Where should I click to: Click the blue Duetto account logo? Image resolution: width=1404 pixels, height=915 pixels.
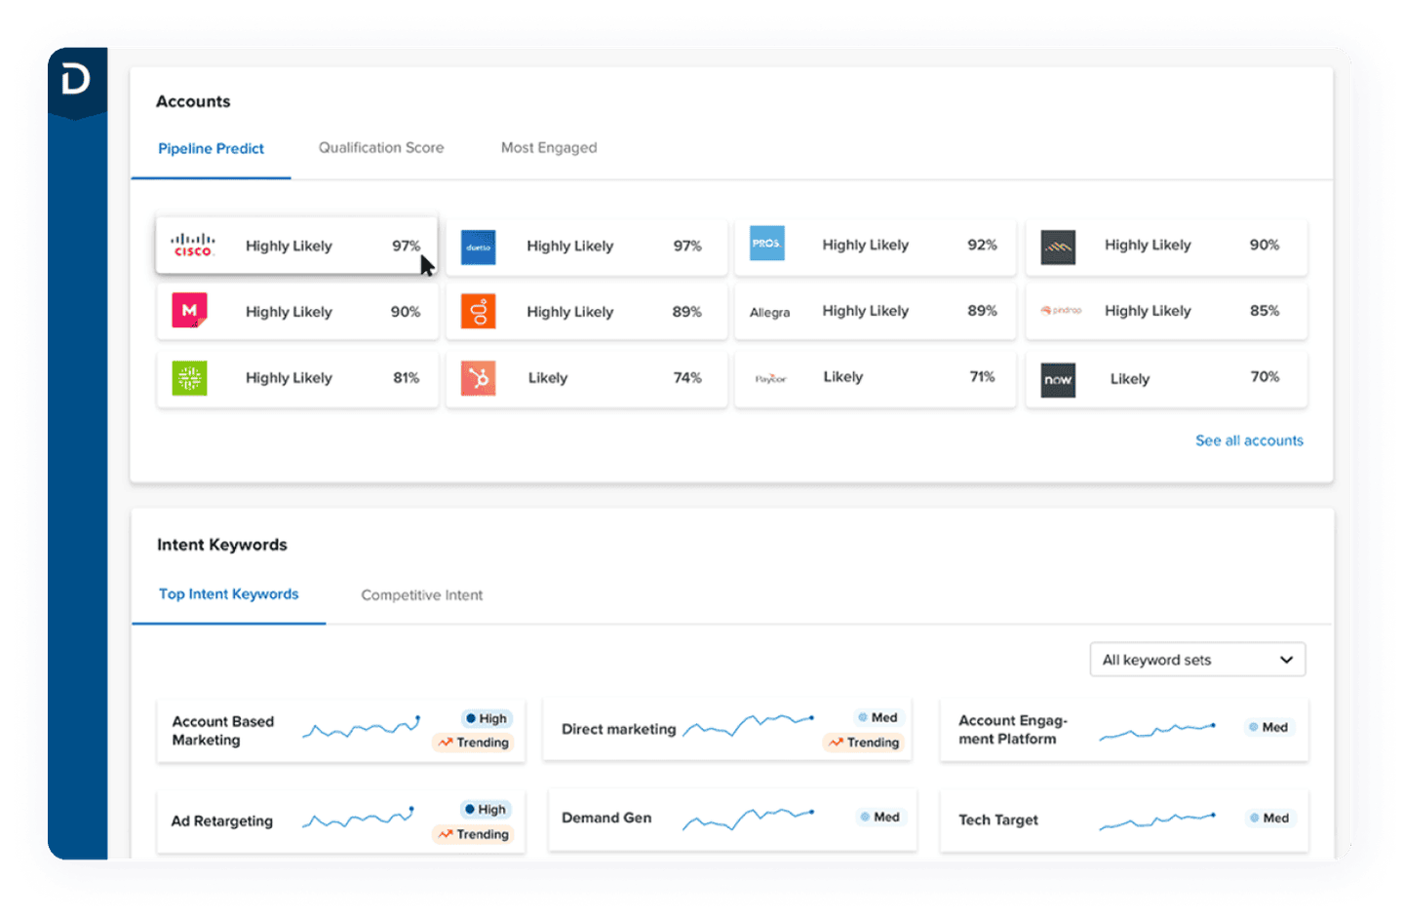[478, 247]
